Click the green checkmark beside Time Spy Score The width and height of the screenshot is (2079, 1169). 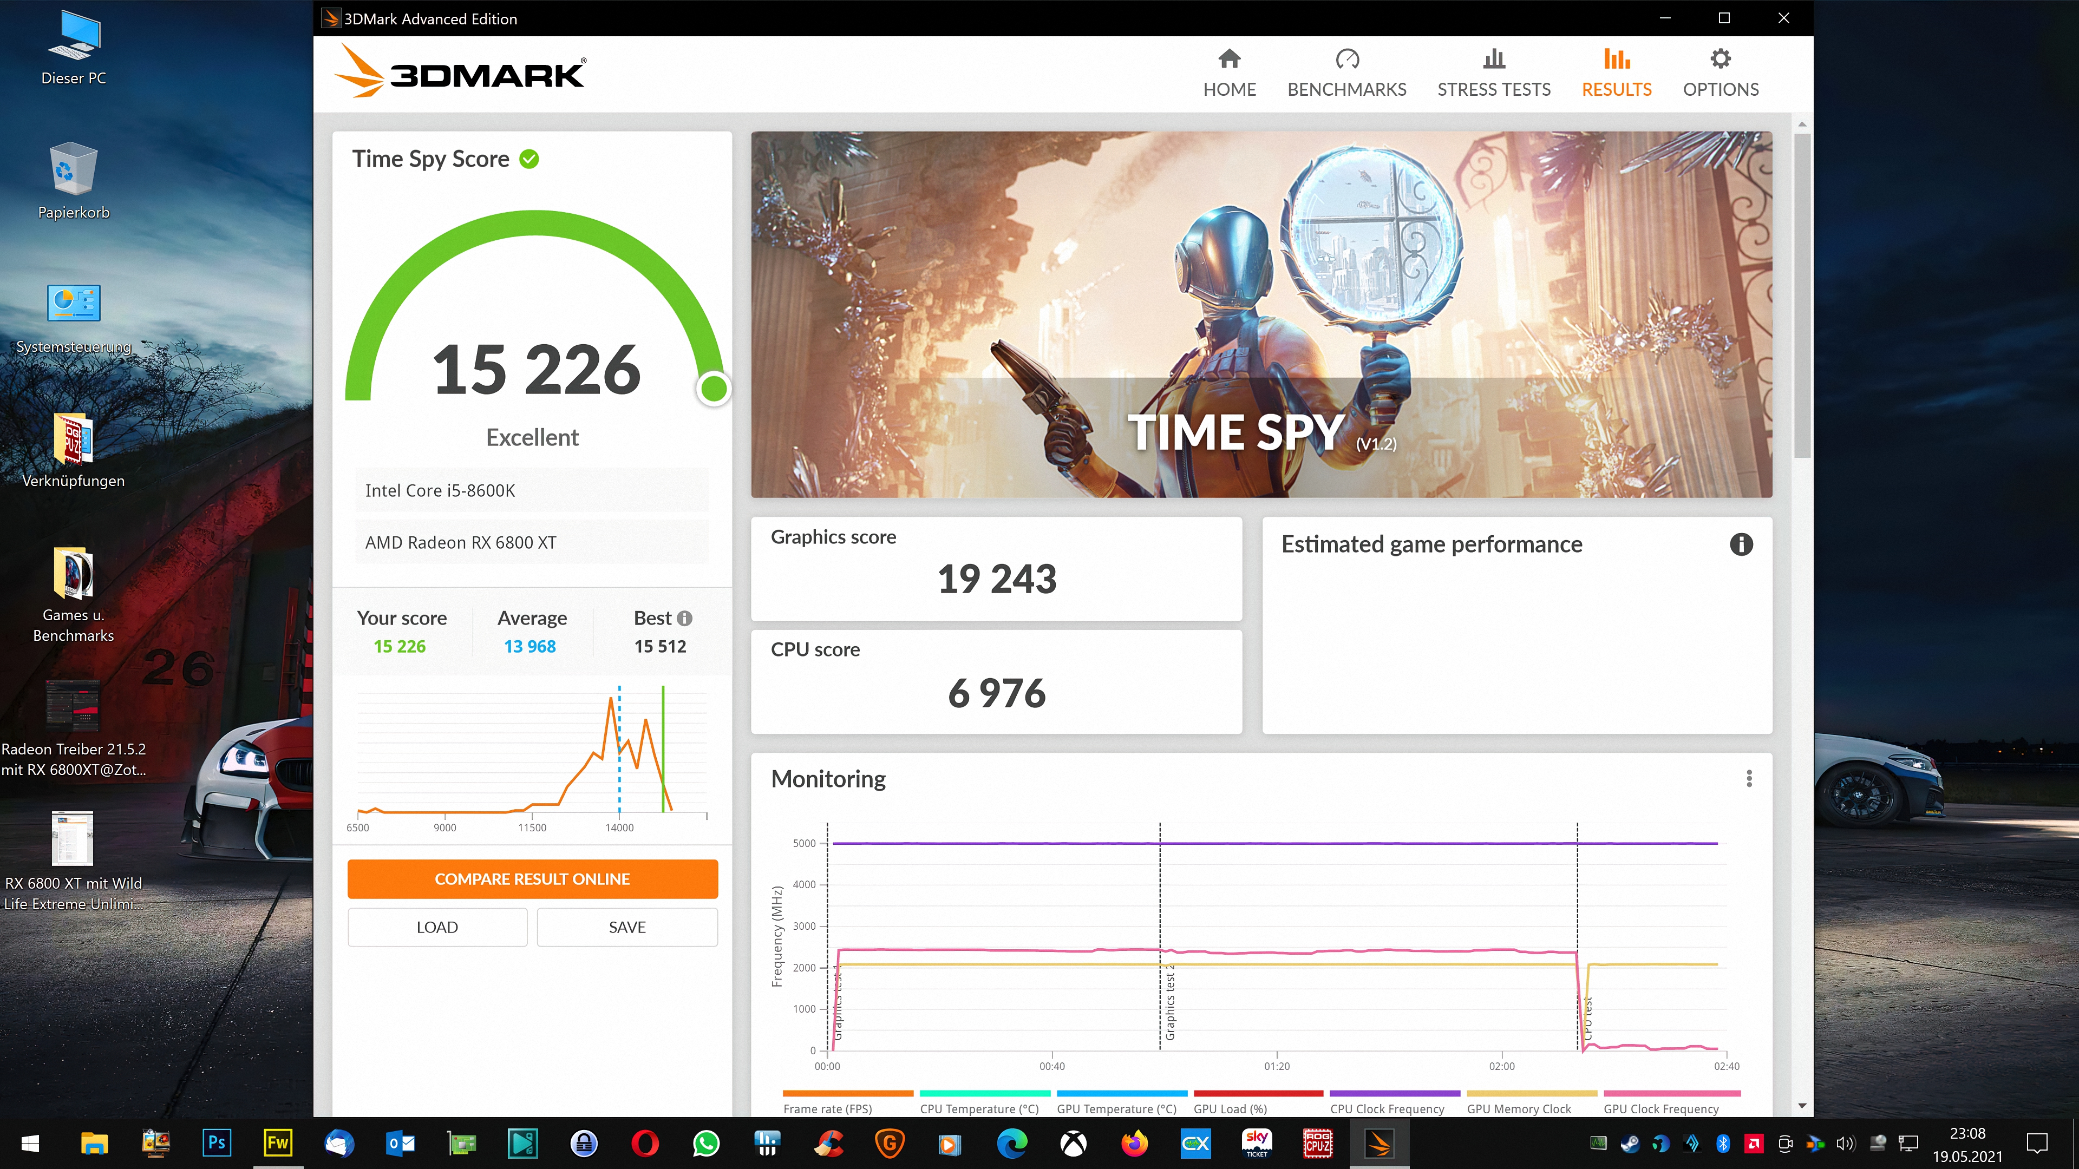click(528, 159)
